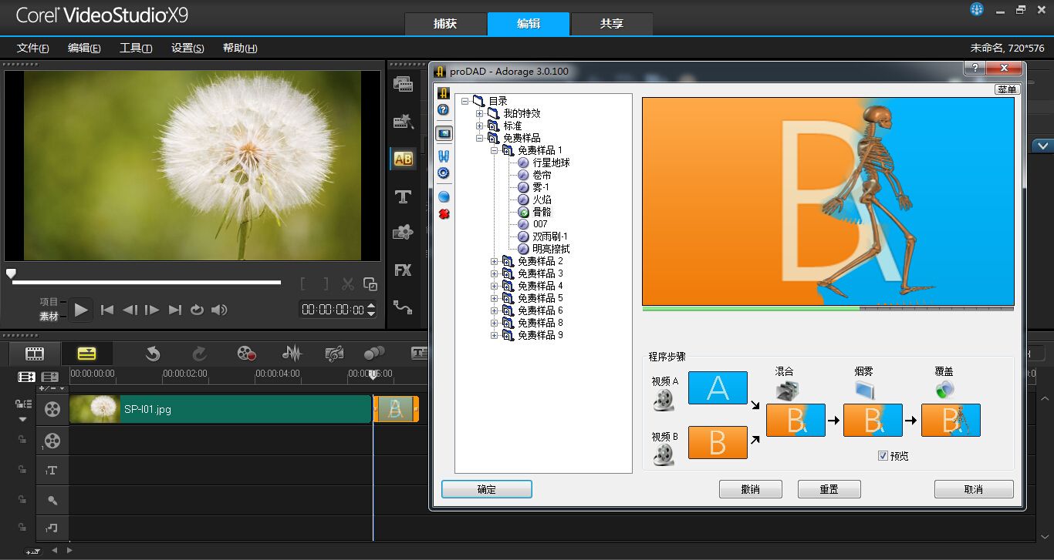
Task: Open the Auto Music icon
Action: click(x=334, y=354)
